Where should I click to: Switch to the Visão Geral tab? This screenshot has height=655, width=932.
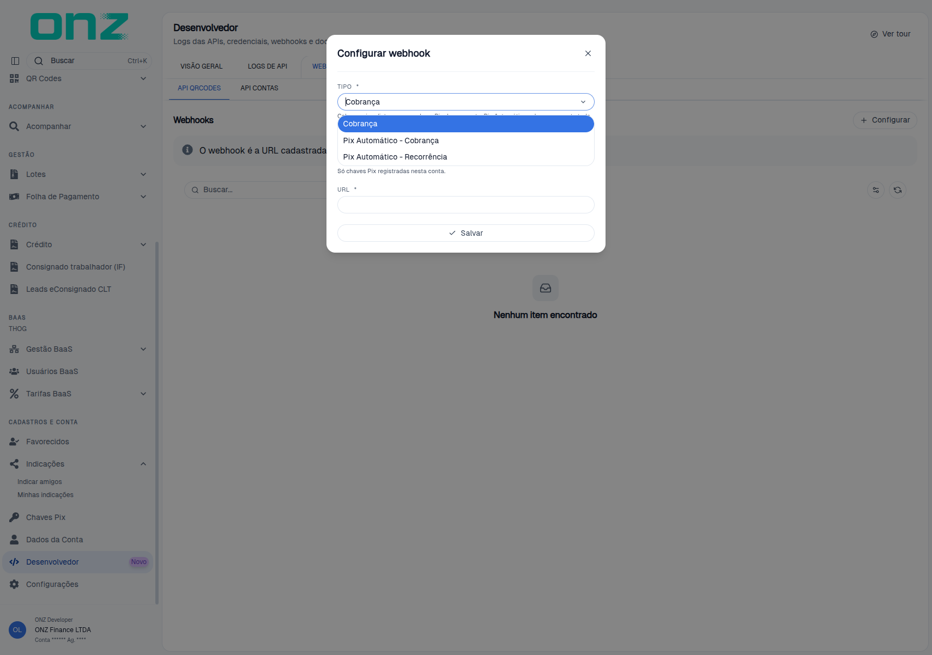coord(202,66)
